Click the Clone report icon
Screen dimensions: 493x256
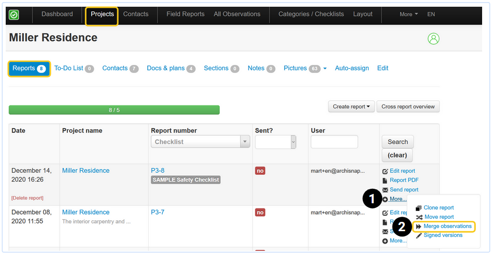click(x=418, y=208)
